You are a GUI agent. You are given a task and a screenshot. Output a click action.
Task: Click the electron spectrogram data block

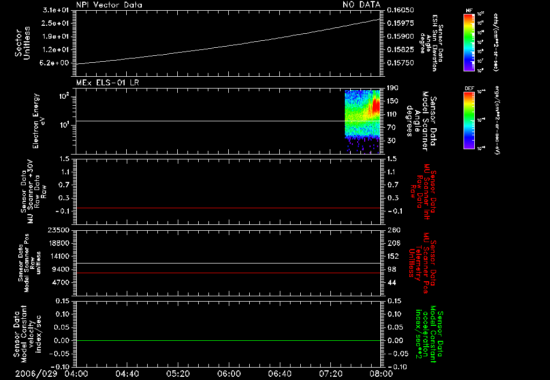363,122
